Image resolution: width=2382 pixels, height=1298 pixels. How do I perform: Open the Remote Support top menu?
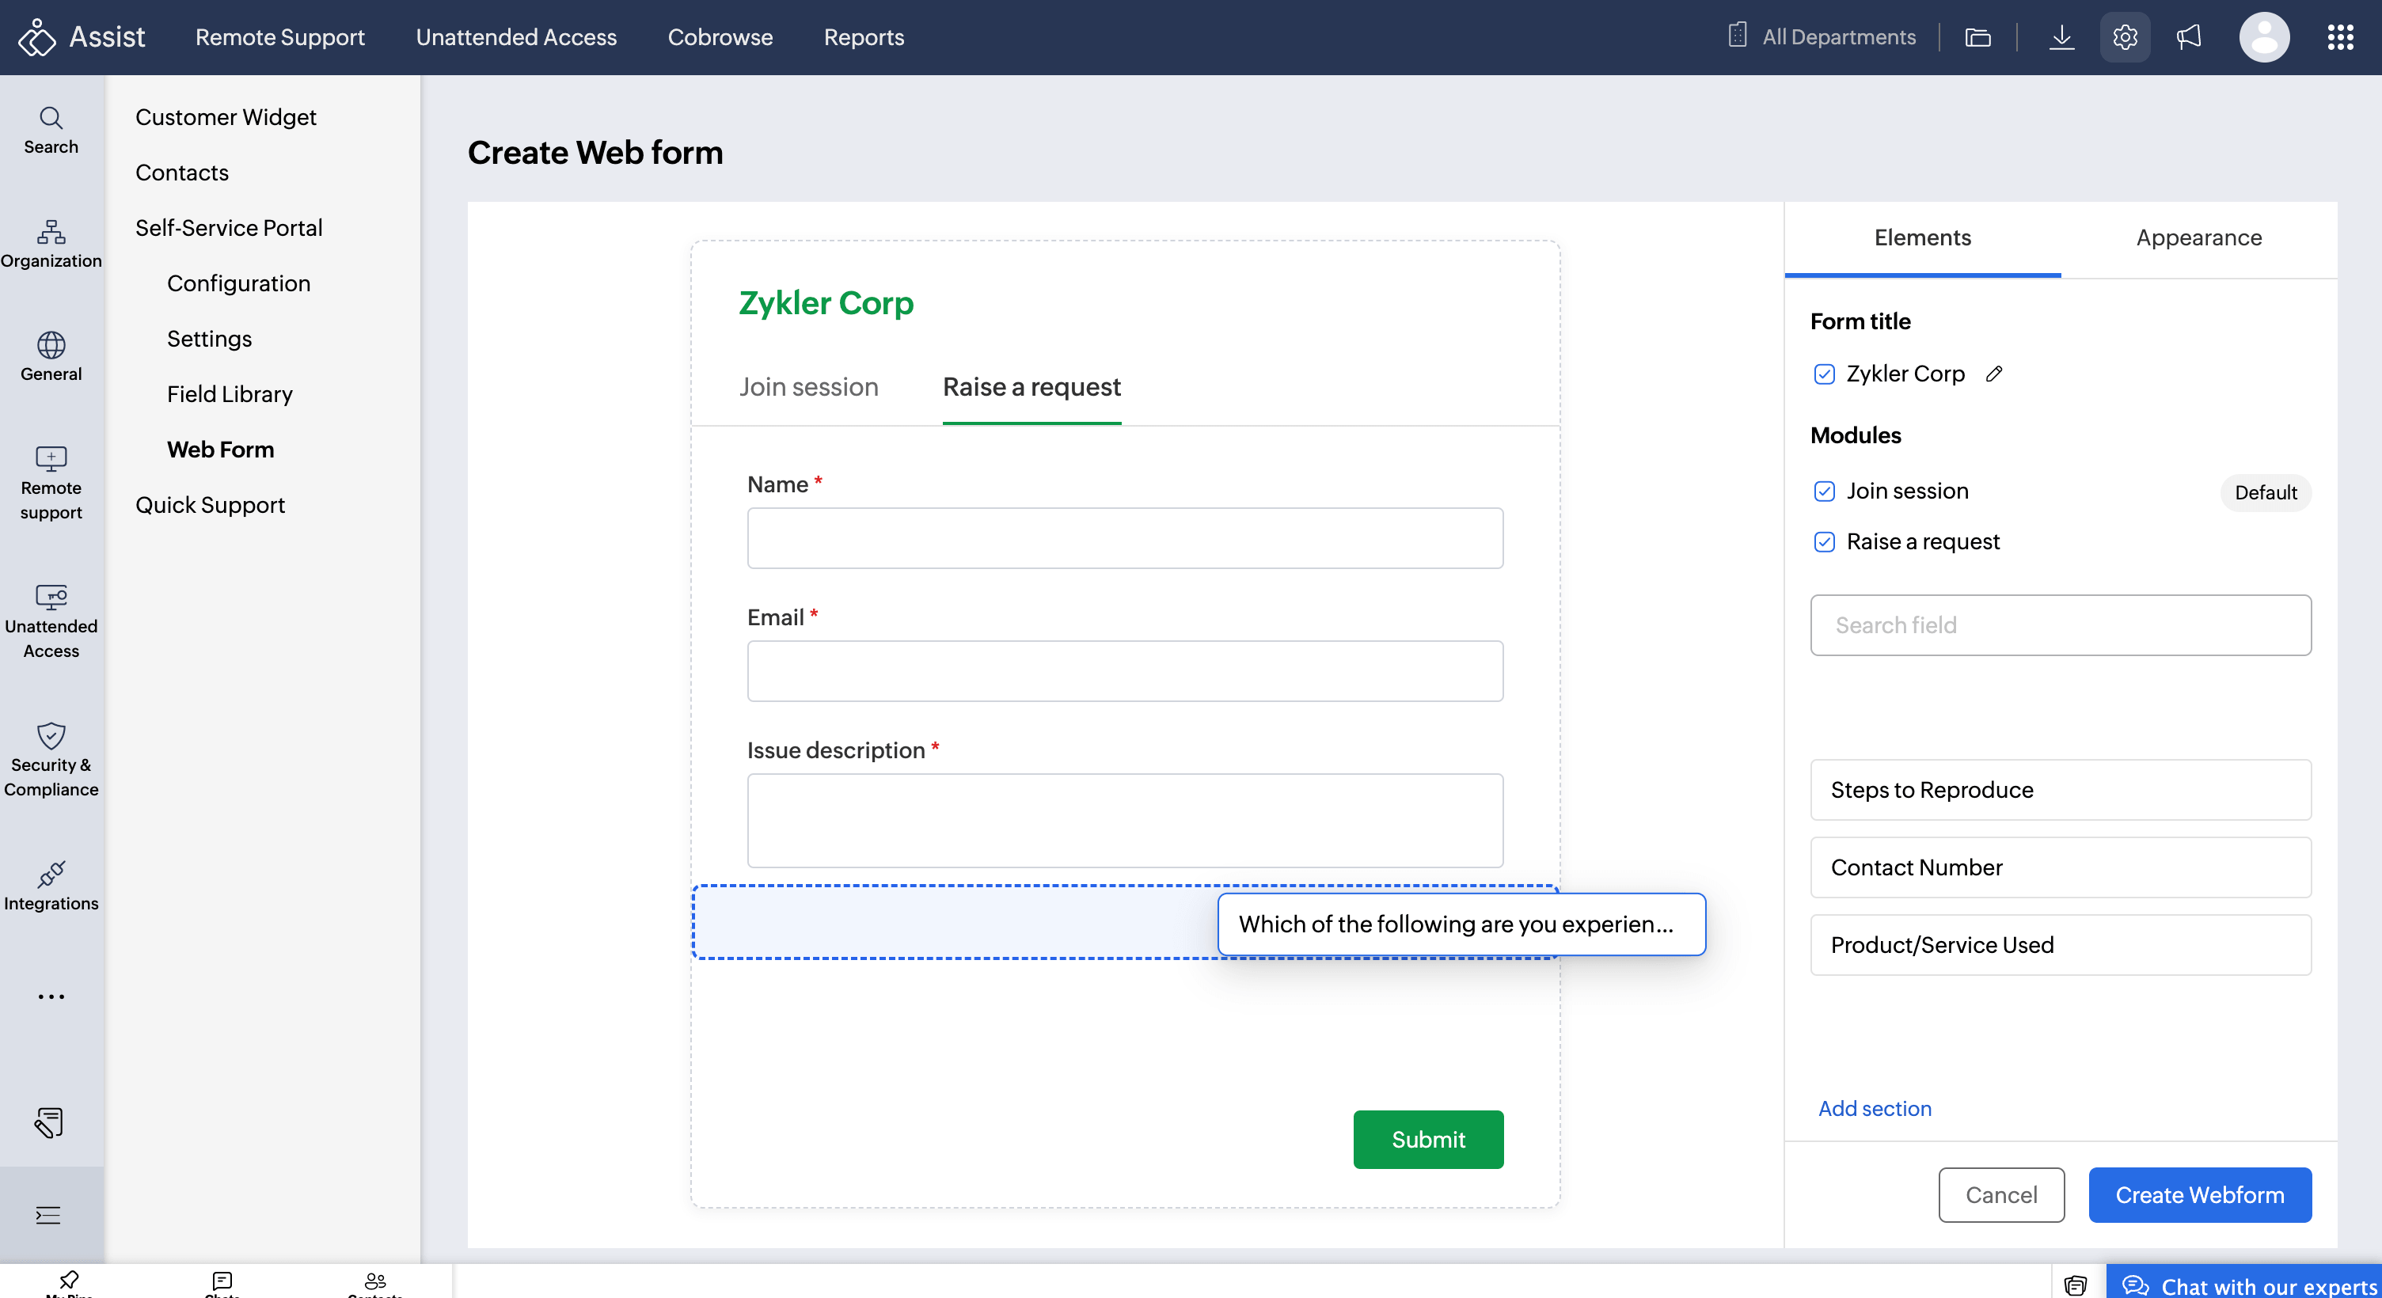279,37
